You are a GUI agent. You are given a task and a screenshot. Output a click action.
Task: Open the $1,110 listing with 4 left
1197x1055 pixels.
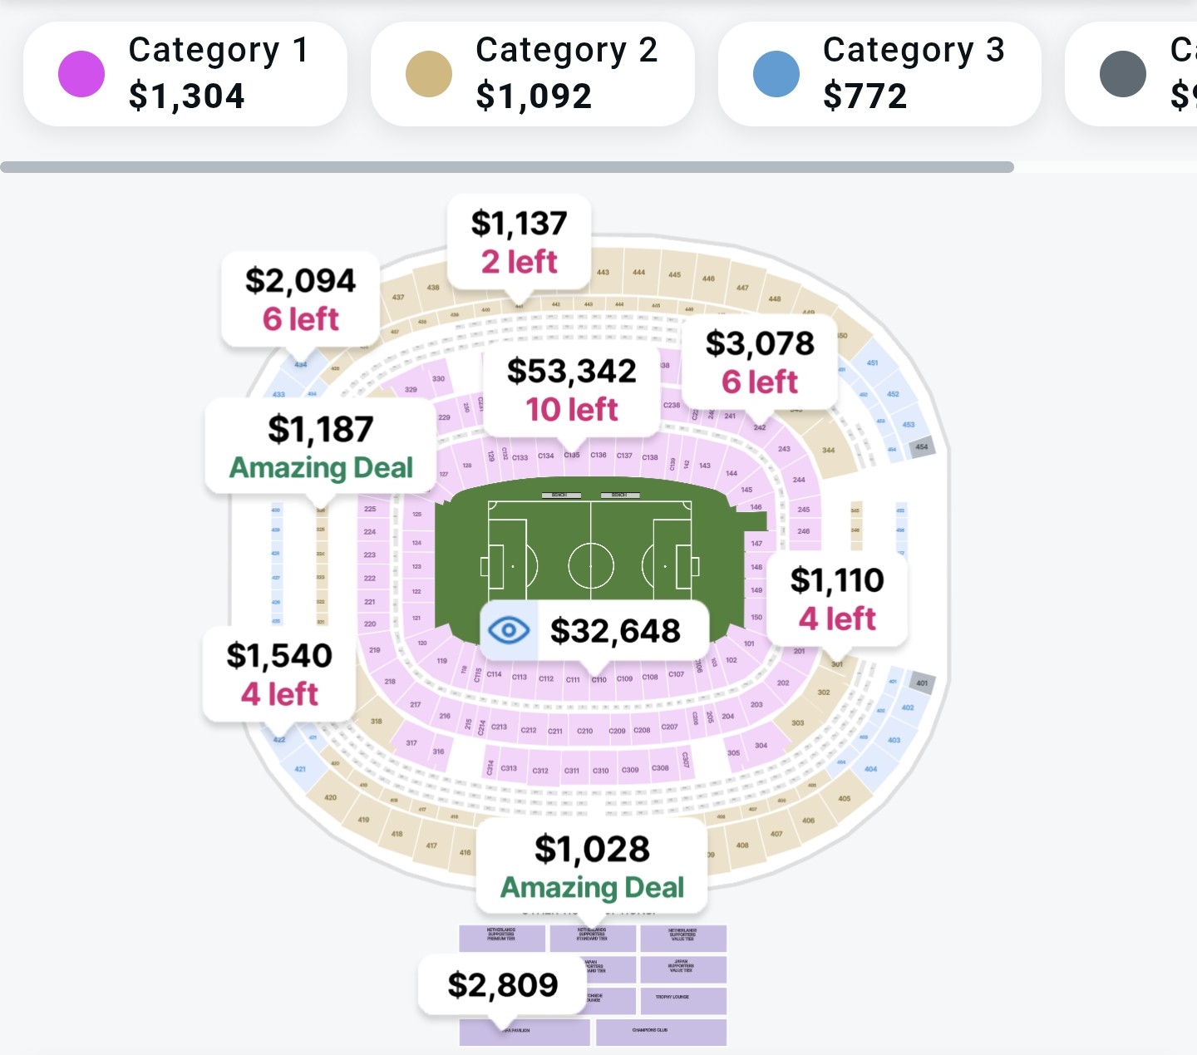pos(837,599)
